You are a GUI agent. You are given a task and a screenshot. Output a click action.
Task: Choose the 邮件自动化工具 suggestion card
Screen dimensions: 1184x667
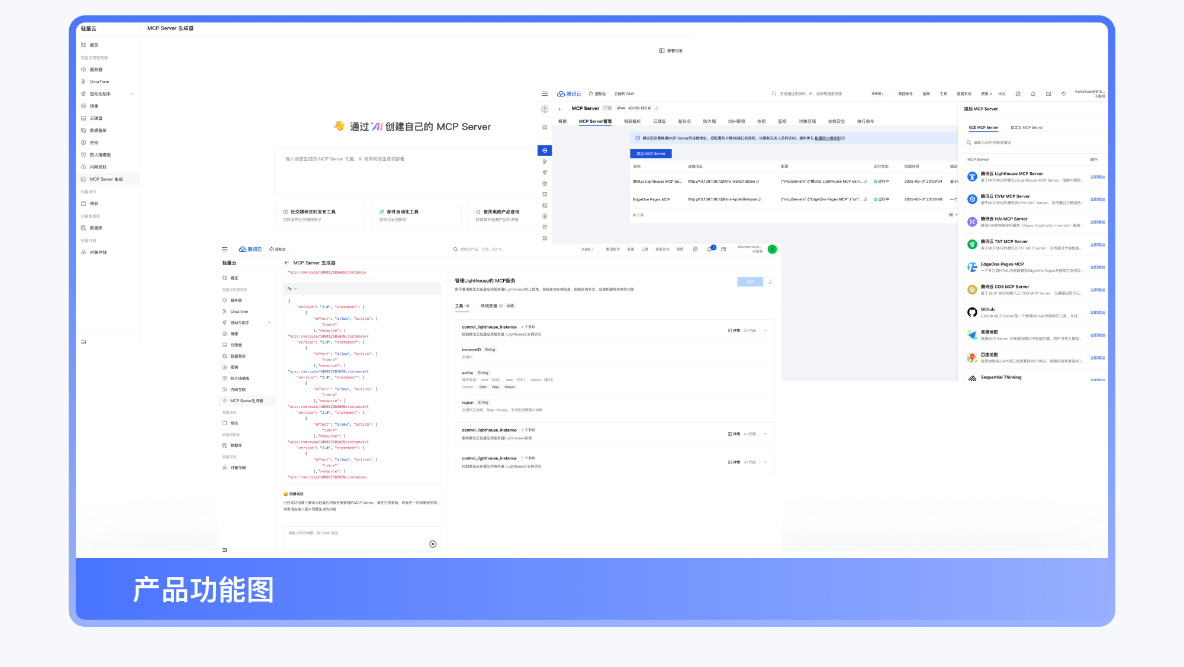coord(416,215)
